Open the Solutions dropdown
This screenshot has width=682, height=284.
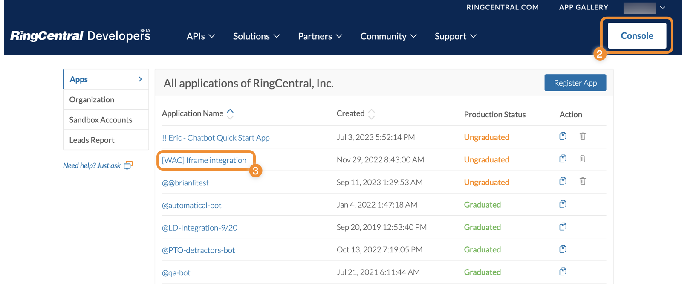pyautogui.click(x=256, y=36)
